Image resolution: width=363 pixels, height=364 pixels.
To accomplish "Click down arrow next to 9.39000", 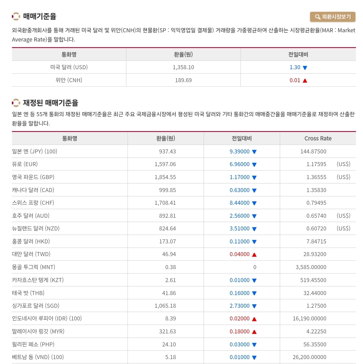I will (254, 152).
